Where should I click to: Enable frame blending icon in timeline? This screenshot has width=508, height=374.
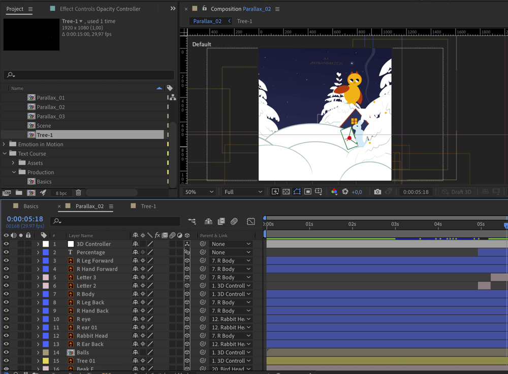pos(221,221)
